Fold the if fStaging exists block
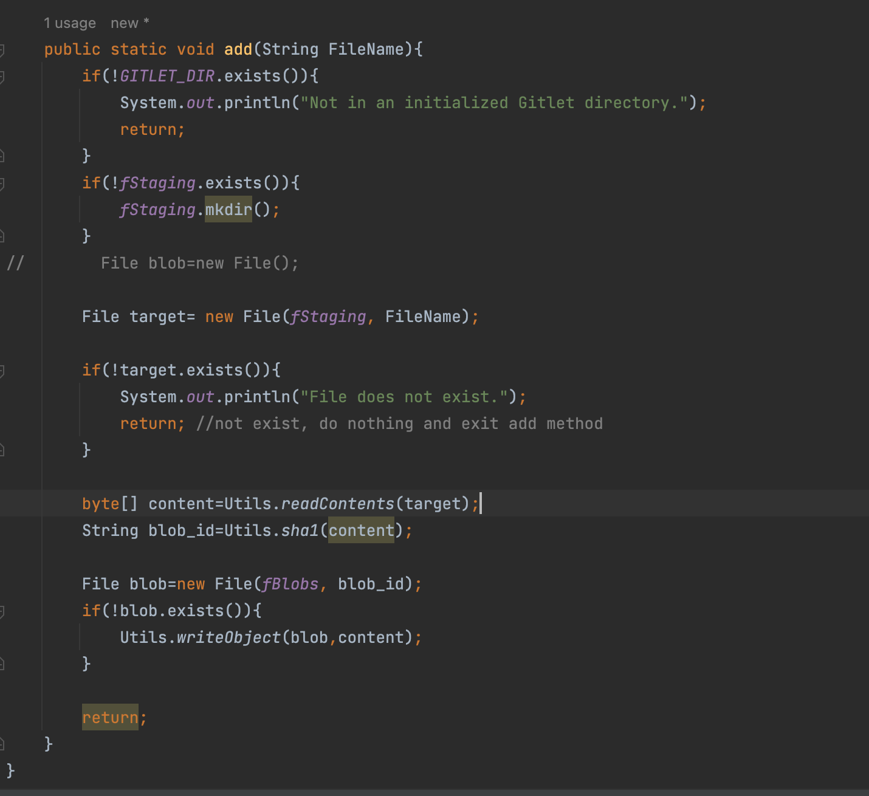 [x=2, y=184]
